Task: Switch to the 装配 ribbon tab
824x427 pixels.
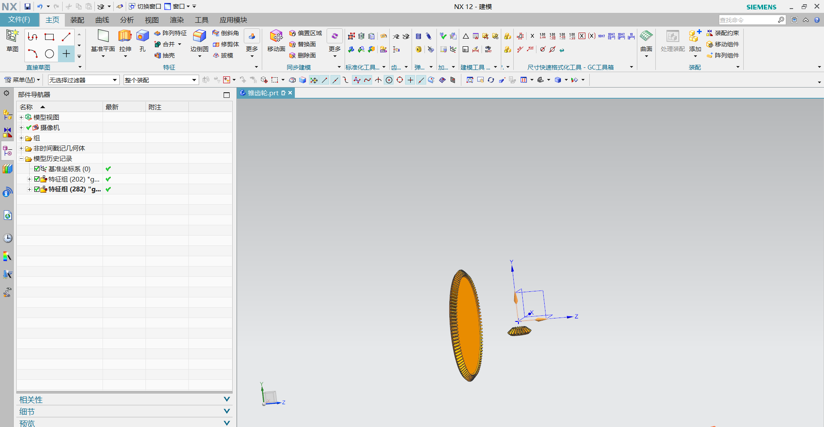Action: pyautogui.click(x=77, y=20)
